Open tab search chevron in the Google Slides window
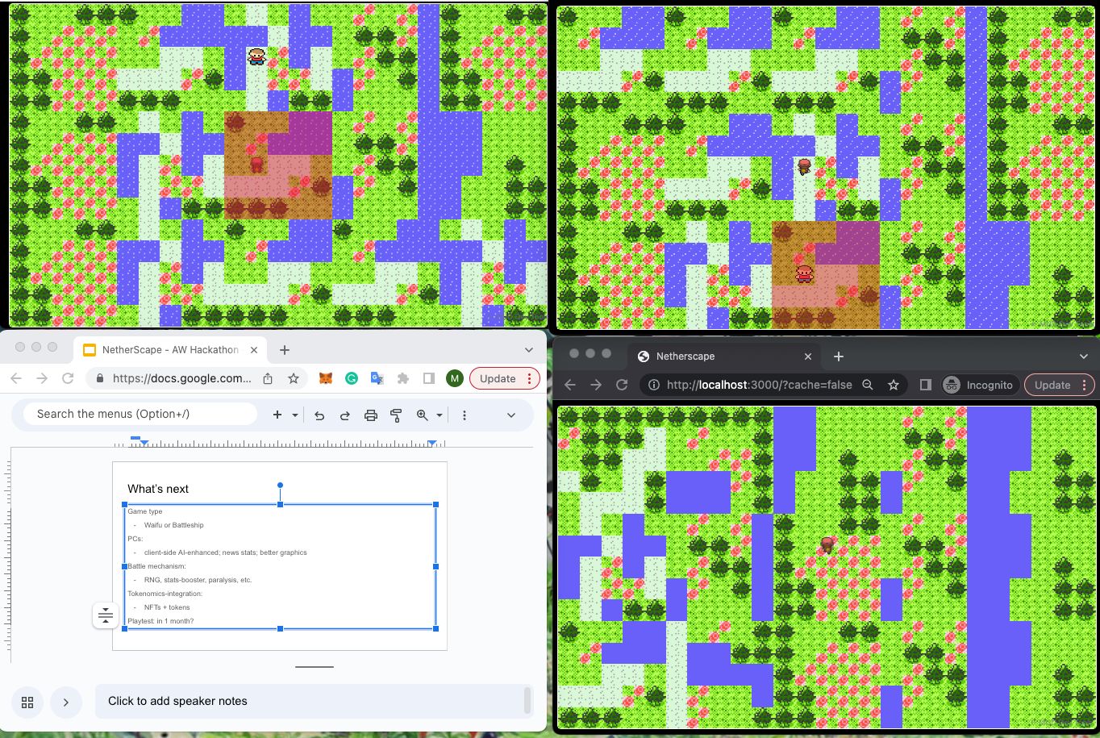Screen dimensions: 1100x738 point(529,350)
